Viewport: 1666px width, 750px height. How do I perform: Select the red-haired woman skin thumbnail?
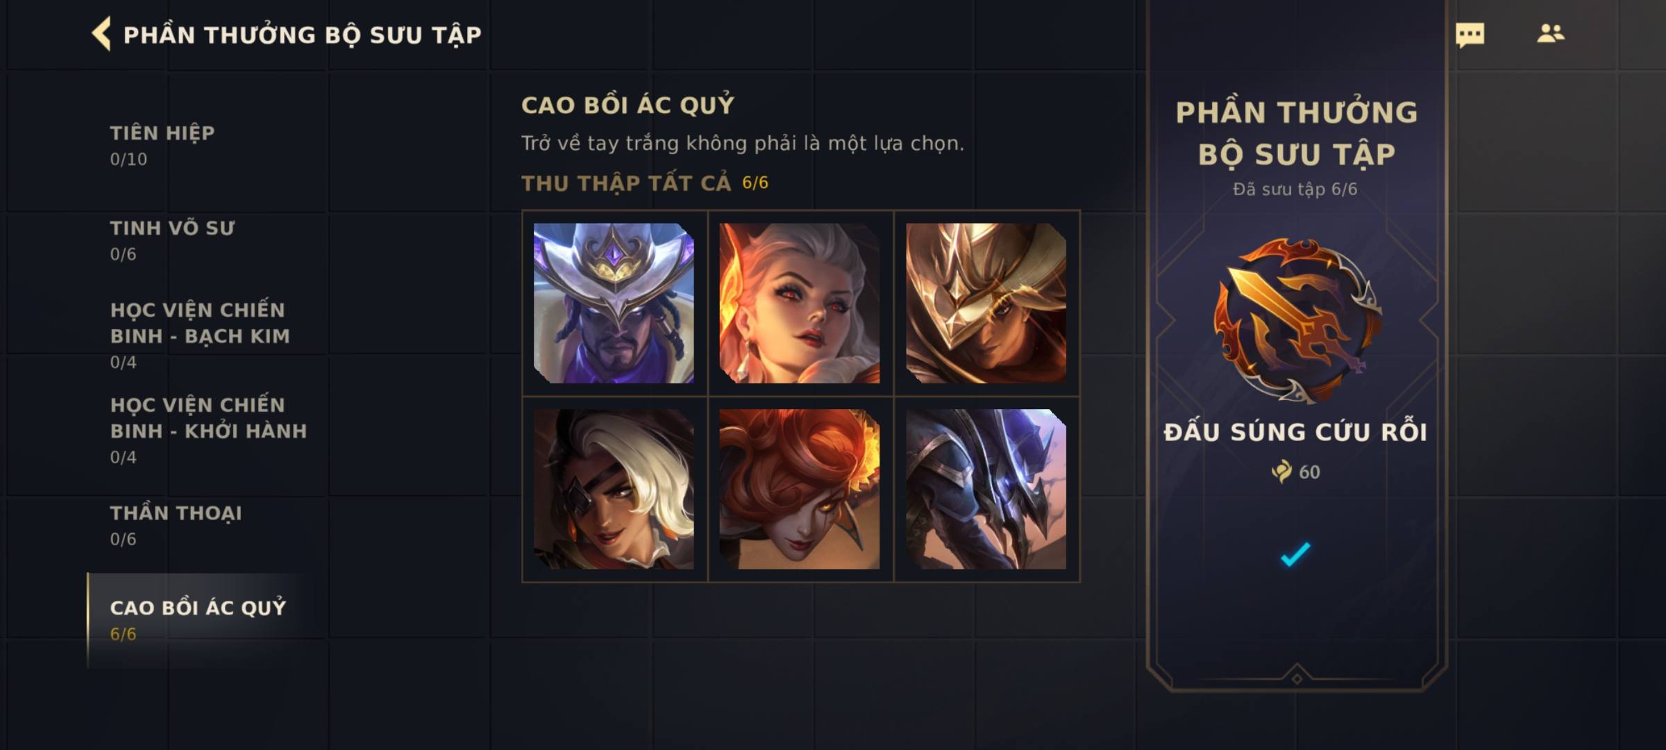click(800, 489)
